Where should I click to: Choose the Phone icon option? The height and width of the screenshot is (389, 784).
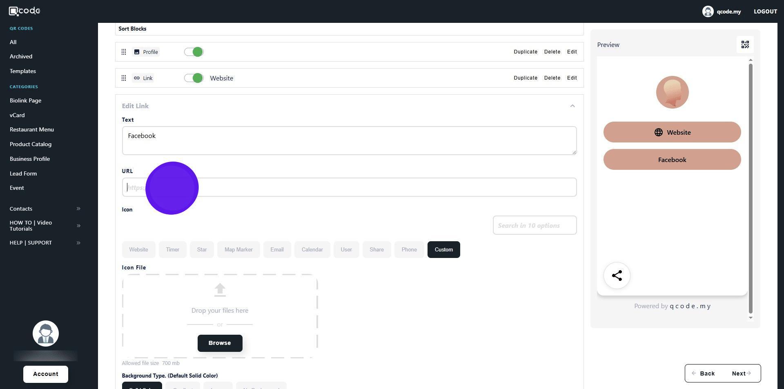coord(409,250)
